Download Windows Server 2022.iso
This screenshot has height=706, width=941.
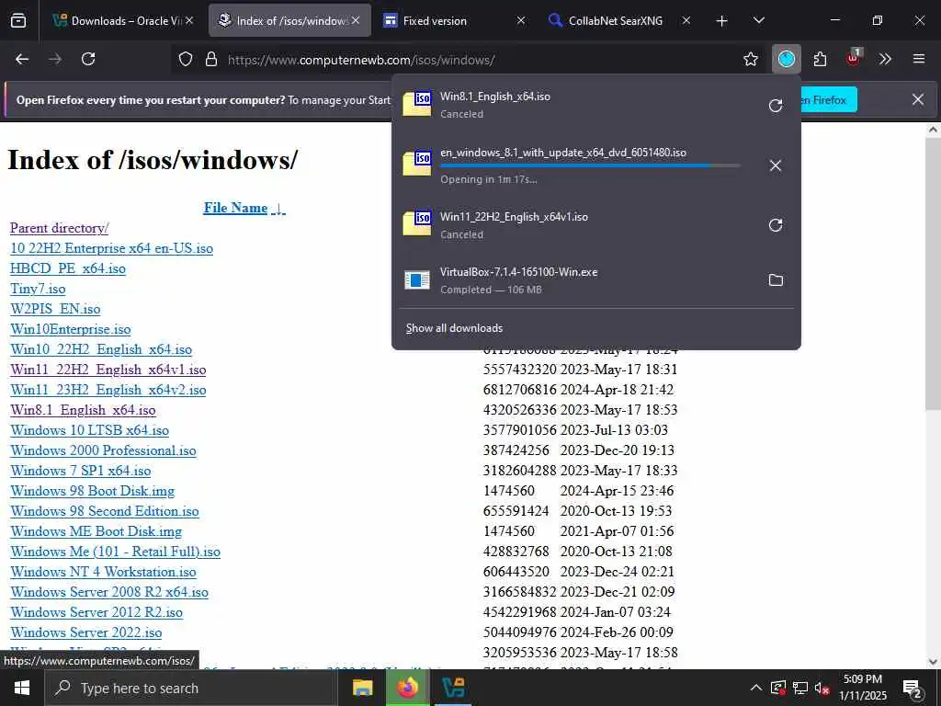[85, 632]
